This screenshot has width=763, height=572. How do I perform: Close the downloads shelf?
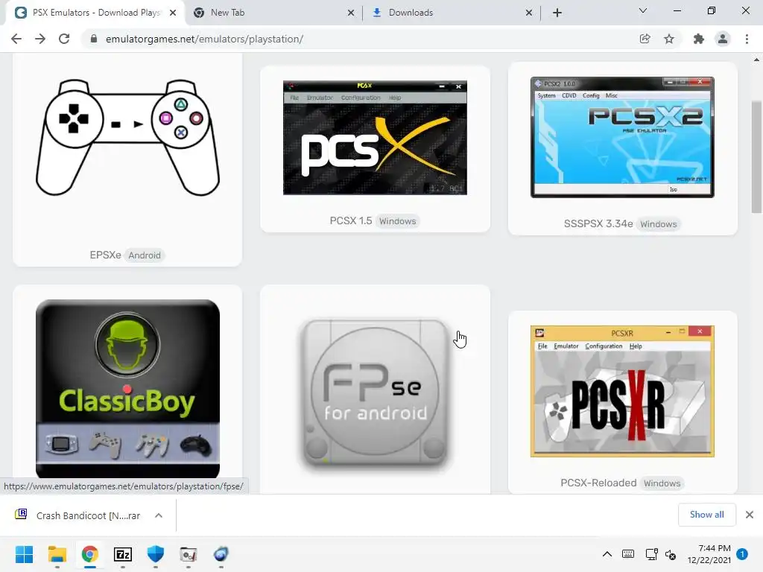tap(750, 515)
